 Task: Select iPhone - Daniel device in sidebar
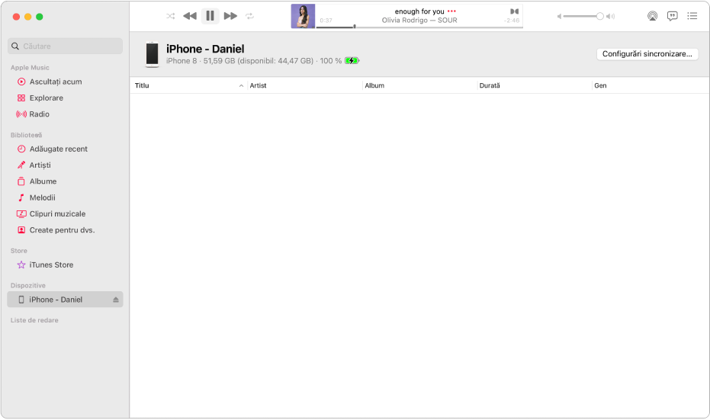pyautogui.click(x=66, y=300)
